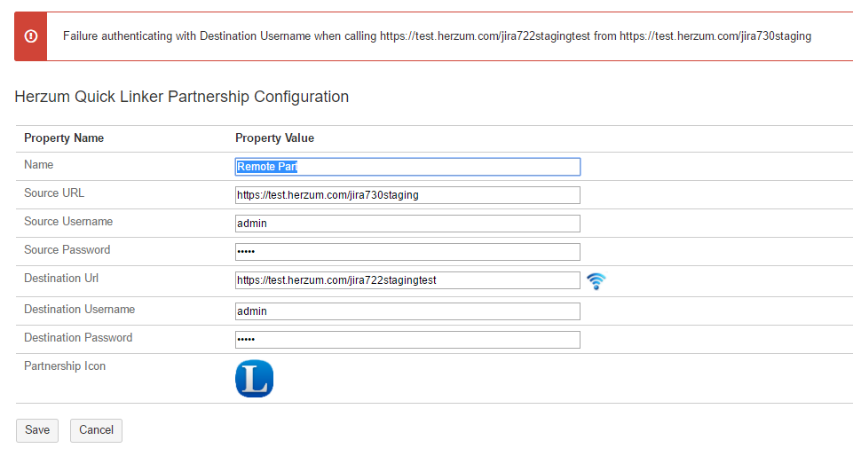
Task: Click the Destination Url row label
Action: (61, 279)
